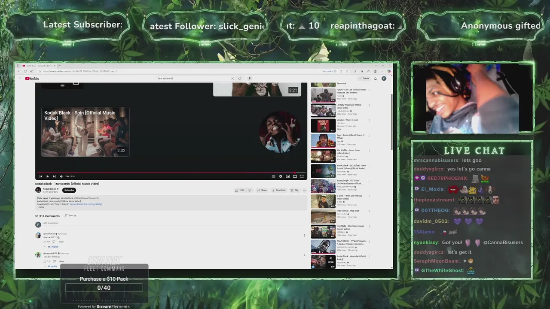
Task: Open menu for Tyga - Taste video
Action: [369, 136]
